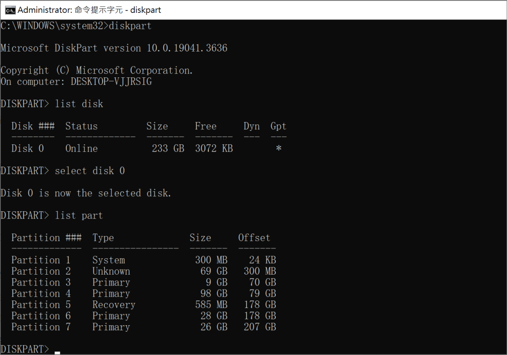Screen dimensions: 507x355
Task: Click the Partition 1 System row
Action: tap(74, 259)
